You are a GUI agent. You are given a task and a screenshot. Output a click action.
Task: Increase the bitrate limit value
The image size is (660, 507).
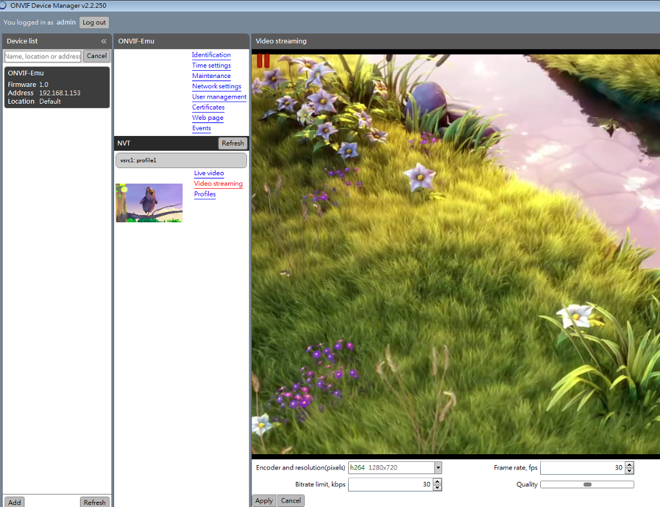[x=437, y=481]
